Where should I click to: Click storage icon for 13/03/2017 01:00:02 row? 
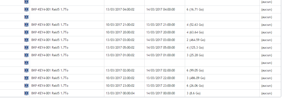tap(26, 55)
